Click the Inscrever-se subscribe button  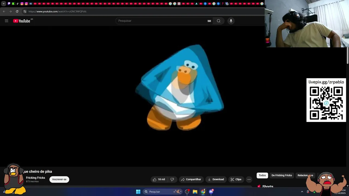[x=59, y=179]
